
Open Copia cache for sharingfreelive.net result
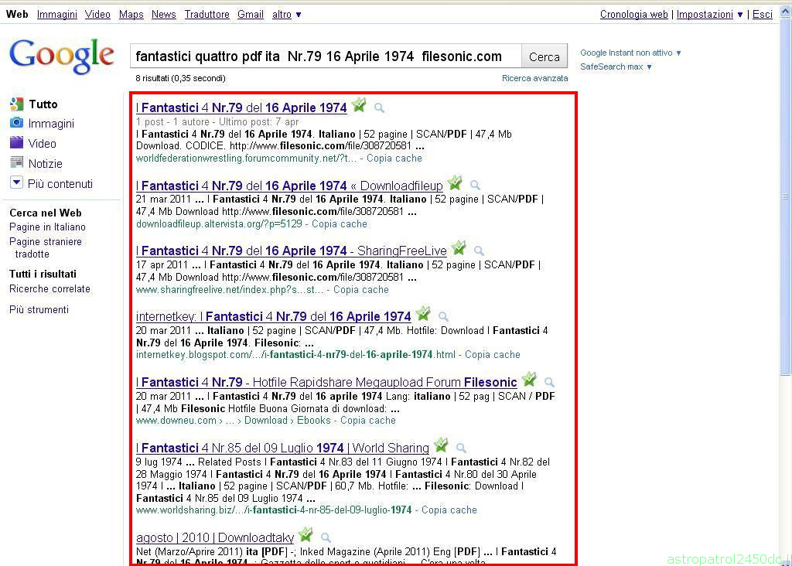[x=361, y=290]
